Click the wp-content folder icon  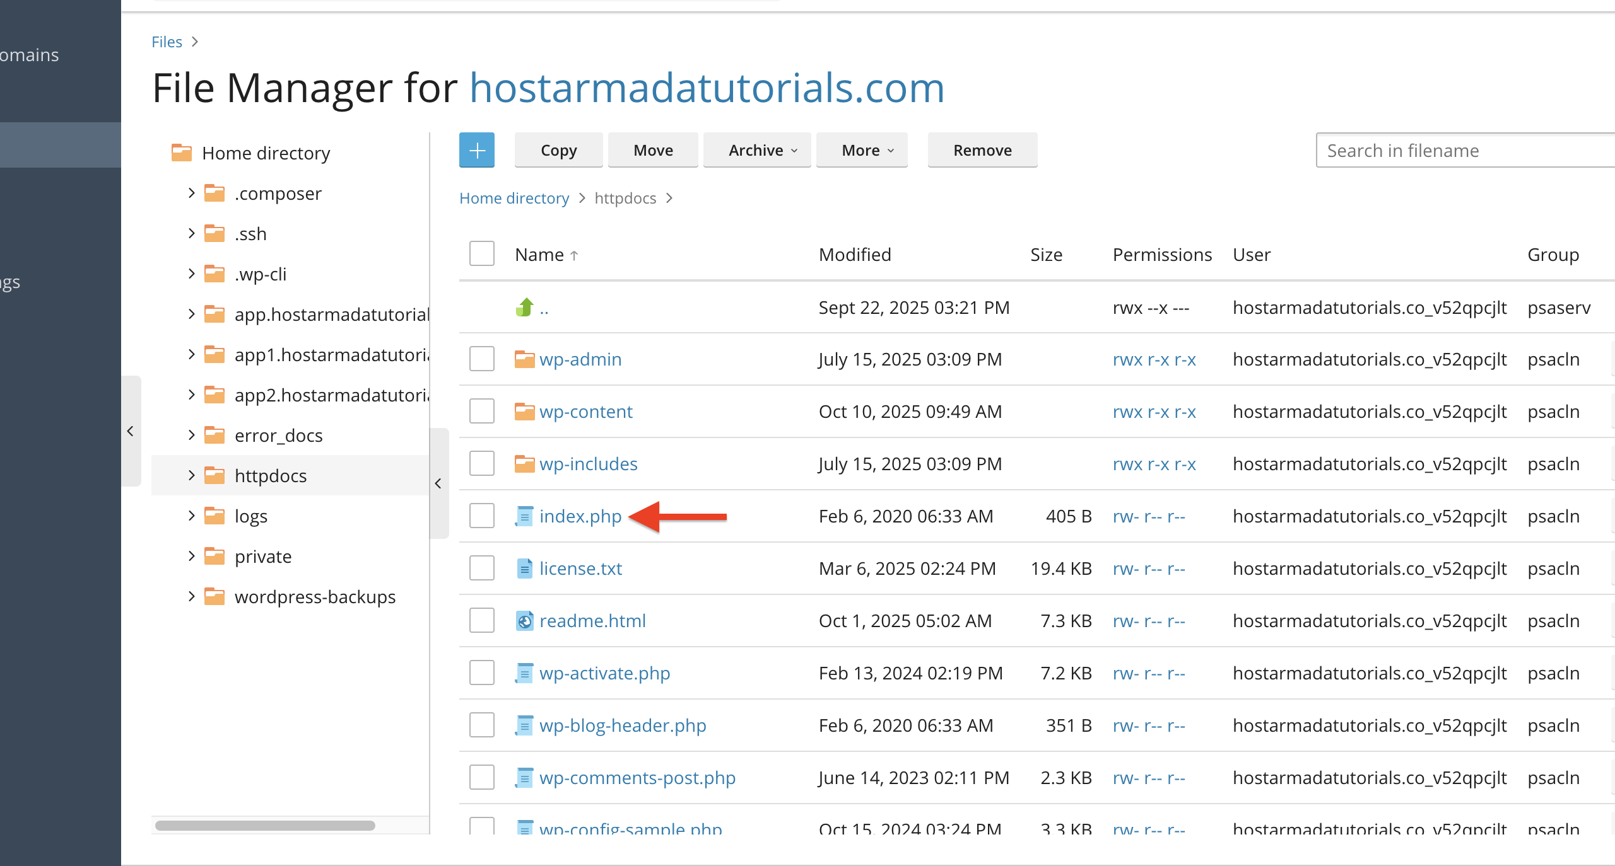(525, 412)
